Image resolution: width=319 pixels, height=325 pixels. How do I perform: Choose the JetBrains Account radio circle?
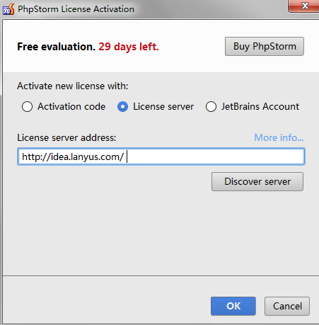point(211,106)
